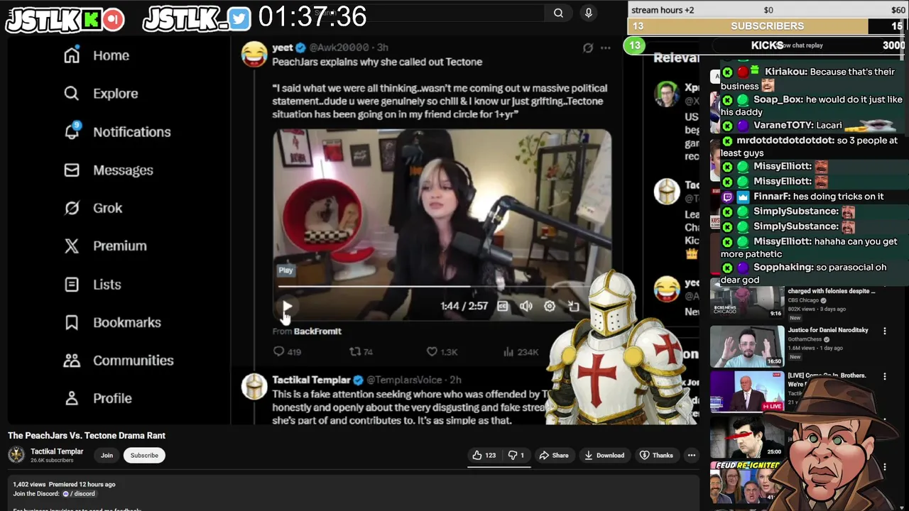Viewport: 909px width, 511px height.
Task: Open options for Justice for Daniel Naroditsky
Action: (x=885, y=331)
